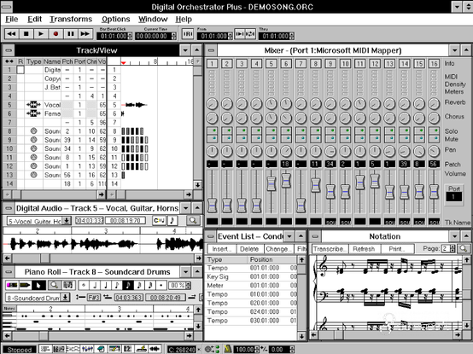
Task: Click the Reverb knob on mixer channel 1
Action: [212, 104]
